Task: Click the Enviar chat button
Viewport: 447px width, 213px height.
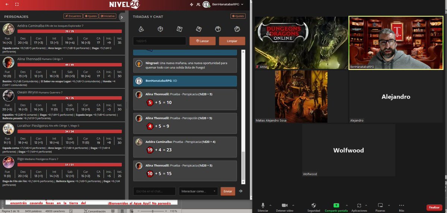Action: (228, 191)
